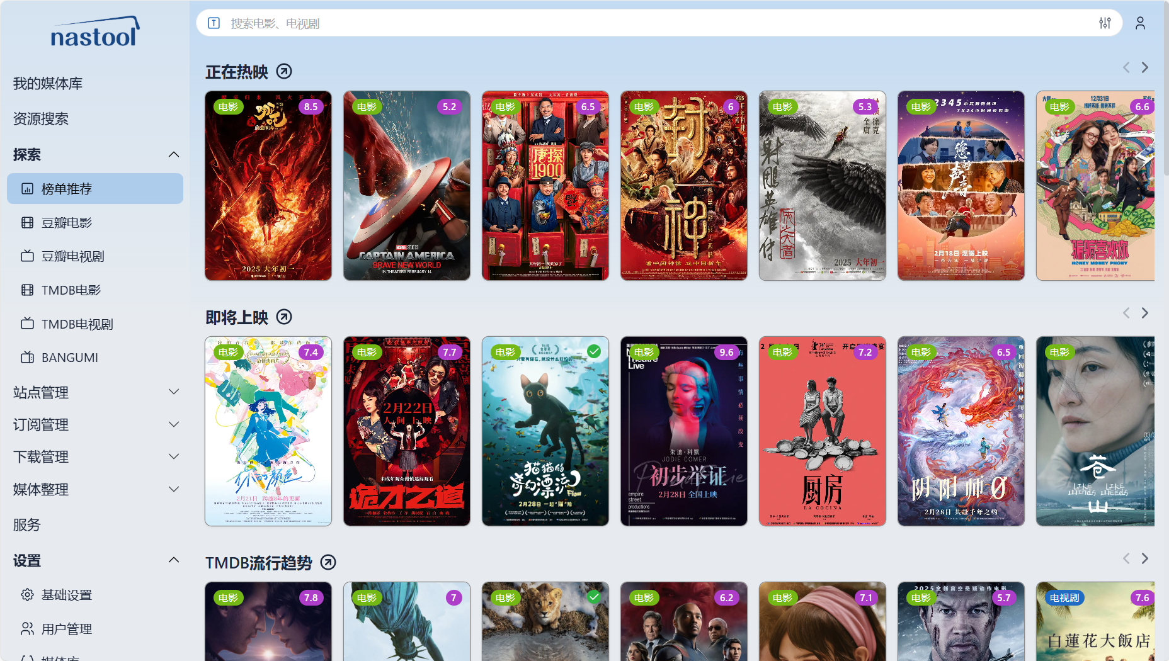
Task: Go to 我的媒体库
Action: 48,84
